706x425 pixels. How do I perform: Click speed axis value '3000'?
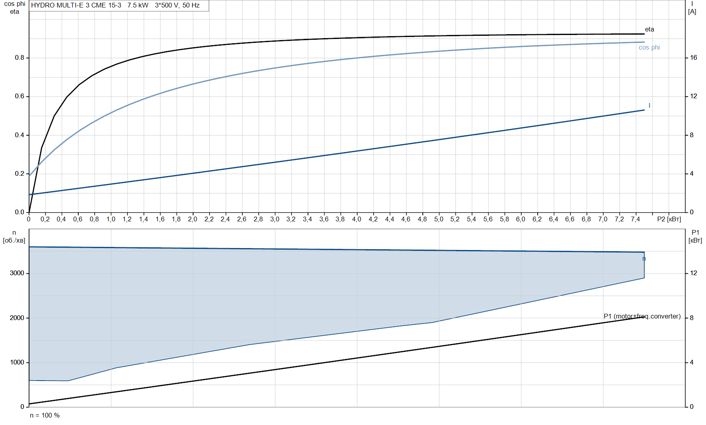tap(17, 273)
